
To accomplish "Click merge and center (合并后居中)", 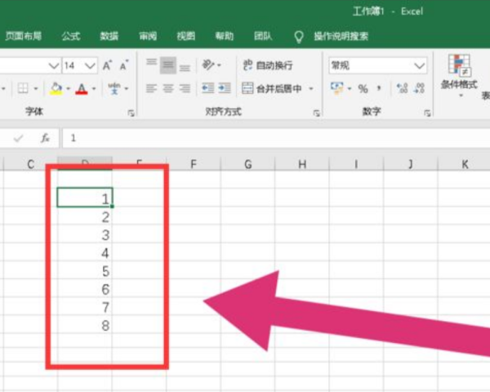I will click(x=272, y=89).
